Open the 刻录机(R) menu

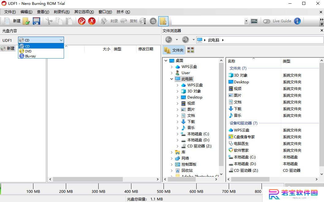pos(62,12)
